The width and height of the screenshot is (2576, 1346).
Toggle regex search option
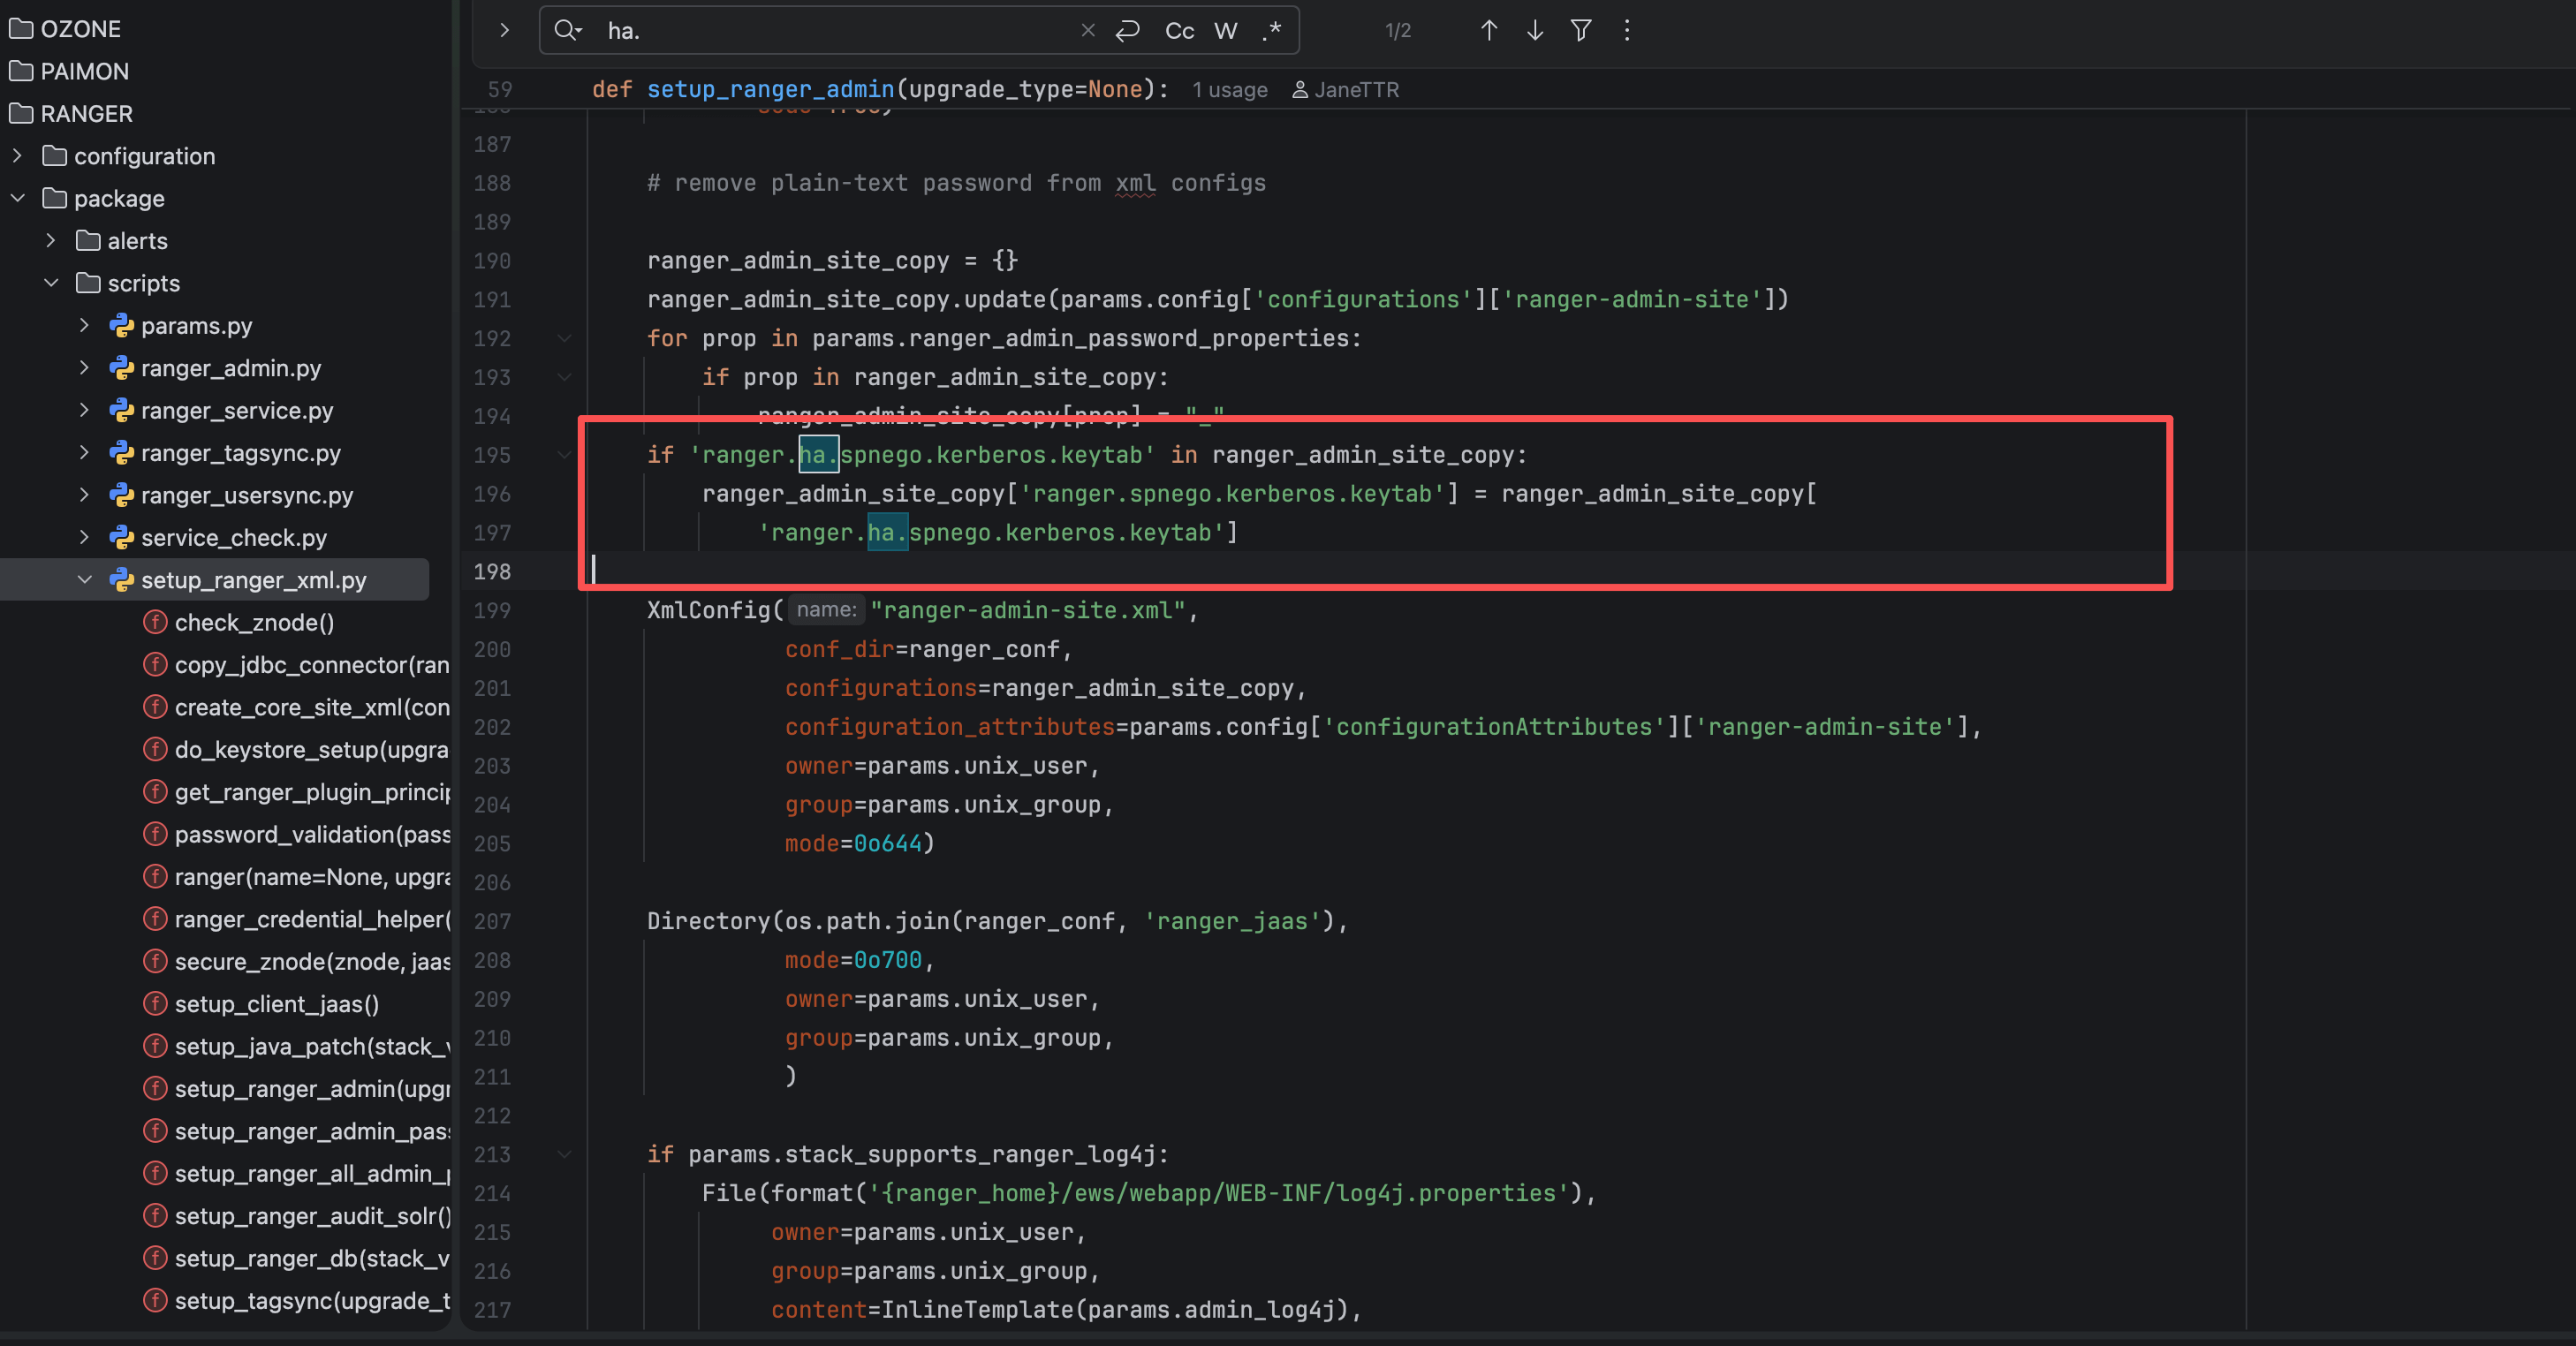pos(1271,30)
